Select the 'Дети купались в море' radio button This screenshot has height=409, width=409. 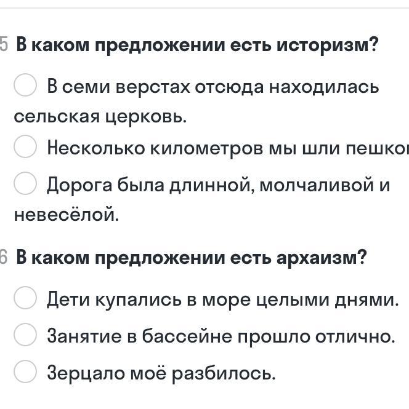(25, 299)
